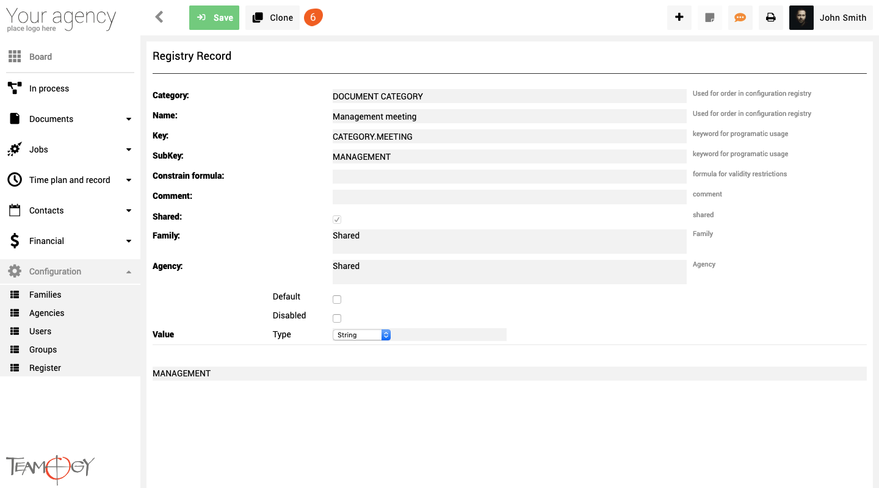Click the Comment input field
This screenshot has height=488, width=879.
(x=510, y=197)
